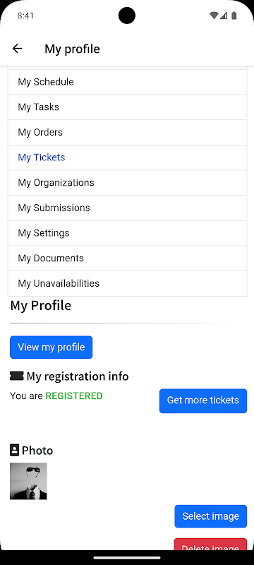Open My Unavailabilities

(128, 284)
